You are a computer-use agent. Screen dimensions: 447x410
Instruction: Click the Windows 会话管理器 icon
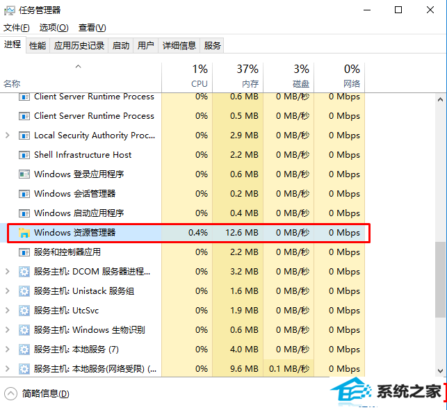point(24,194)
